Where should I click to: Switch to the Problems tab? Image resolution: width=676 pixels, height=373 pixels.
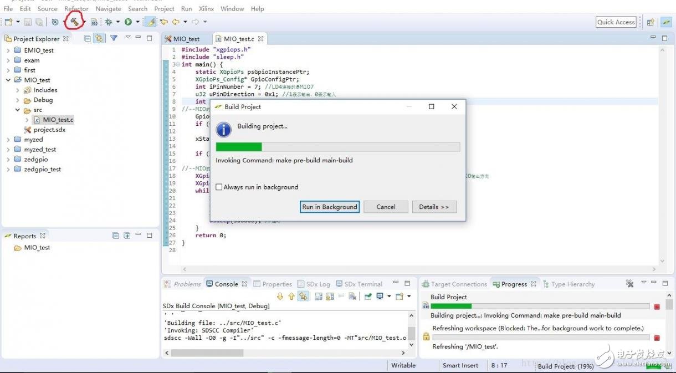click(x=182, y=284)
